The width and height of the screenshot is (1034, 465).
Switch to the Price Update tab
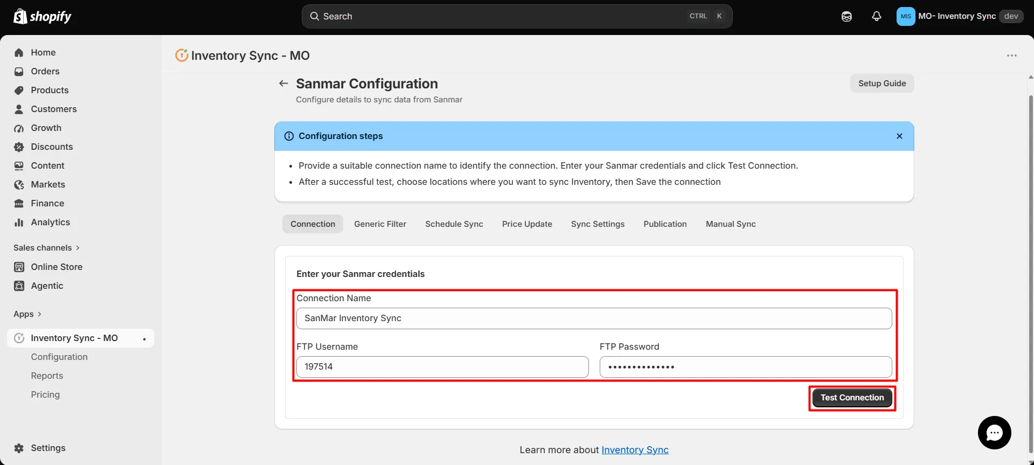pos(527,224)
